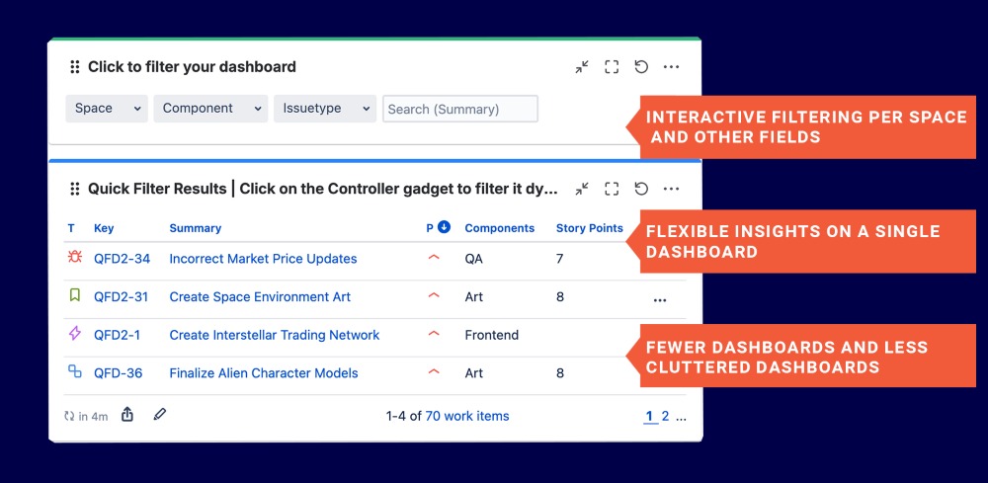Screen dimensions: 988x483
Task: Click 'QA' component cell in QFD2-34 row
Action: [474, 259]
